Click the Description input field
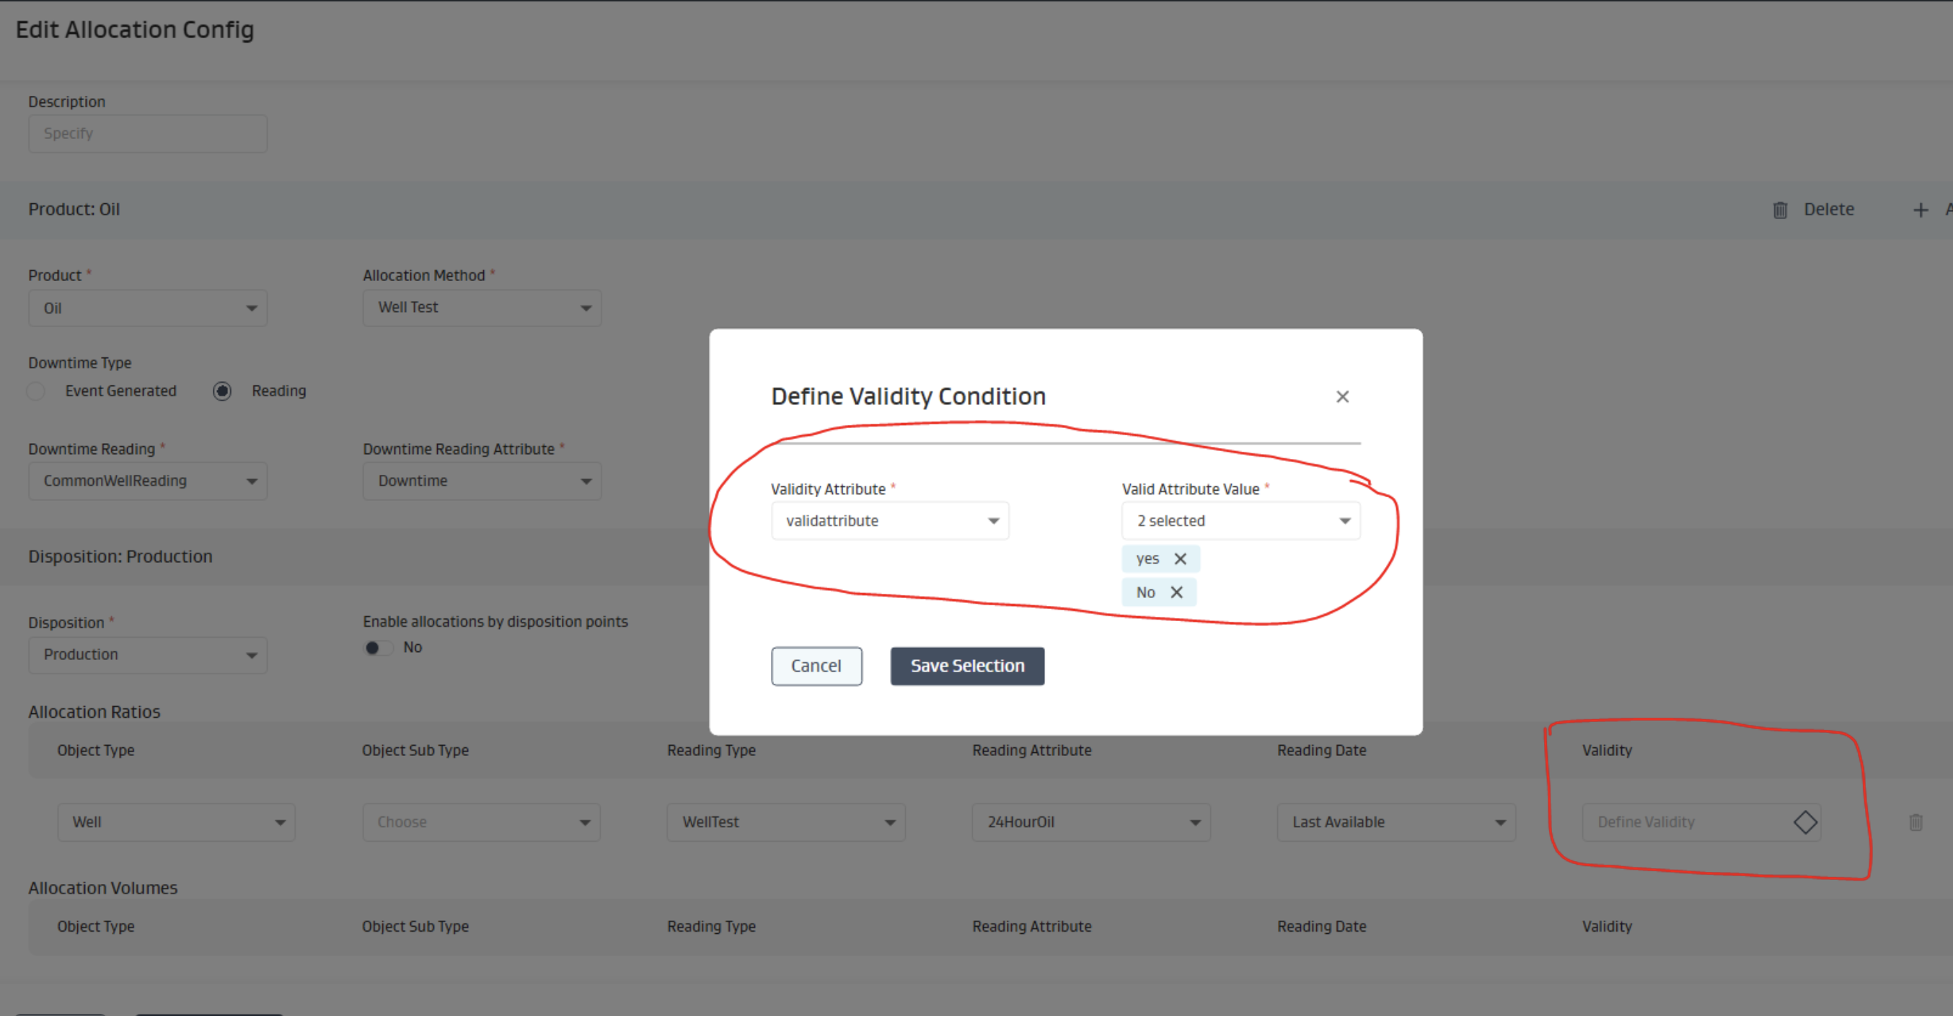Screen dimensions: 1953x1016 147,133
